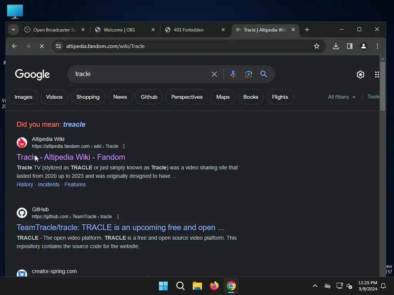
Task: Switch to the Open Broadcaster Software tab
Action: 55,30
